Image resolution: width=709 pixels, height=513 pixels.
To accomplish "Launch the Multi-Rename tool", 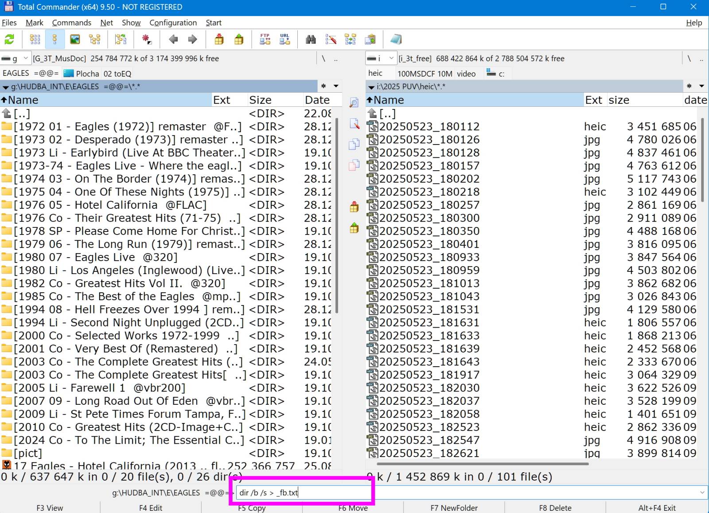I will pos(331,39).
